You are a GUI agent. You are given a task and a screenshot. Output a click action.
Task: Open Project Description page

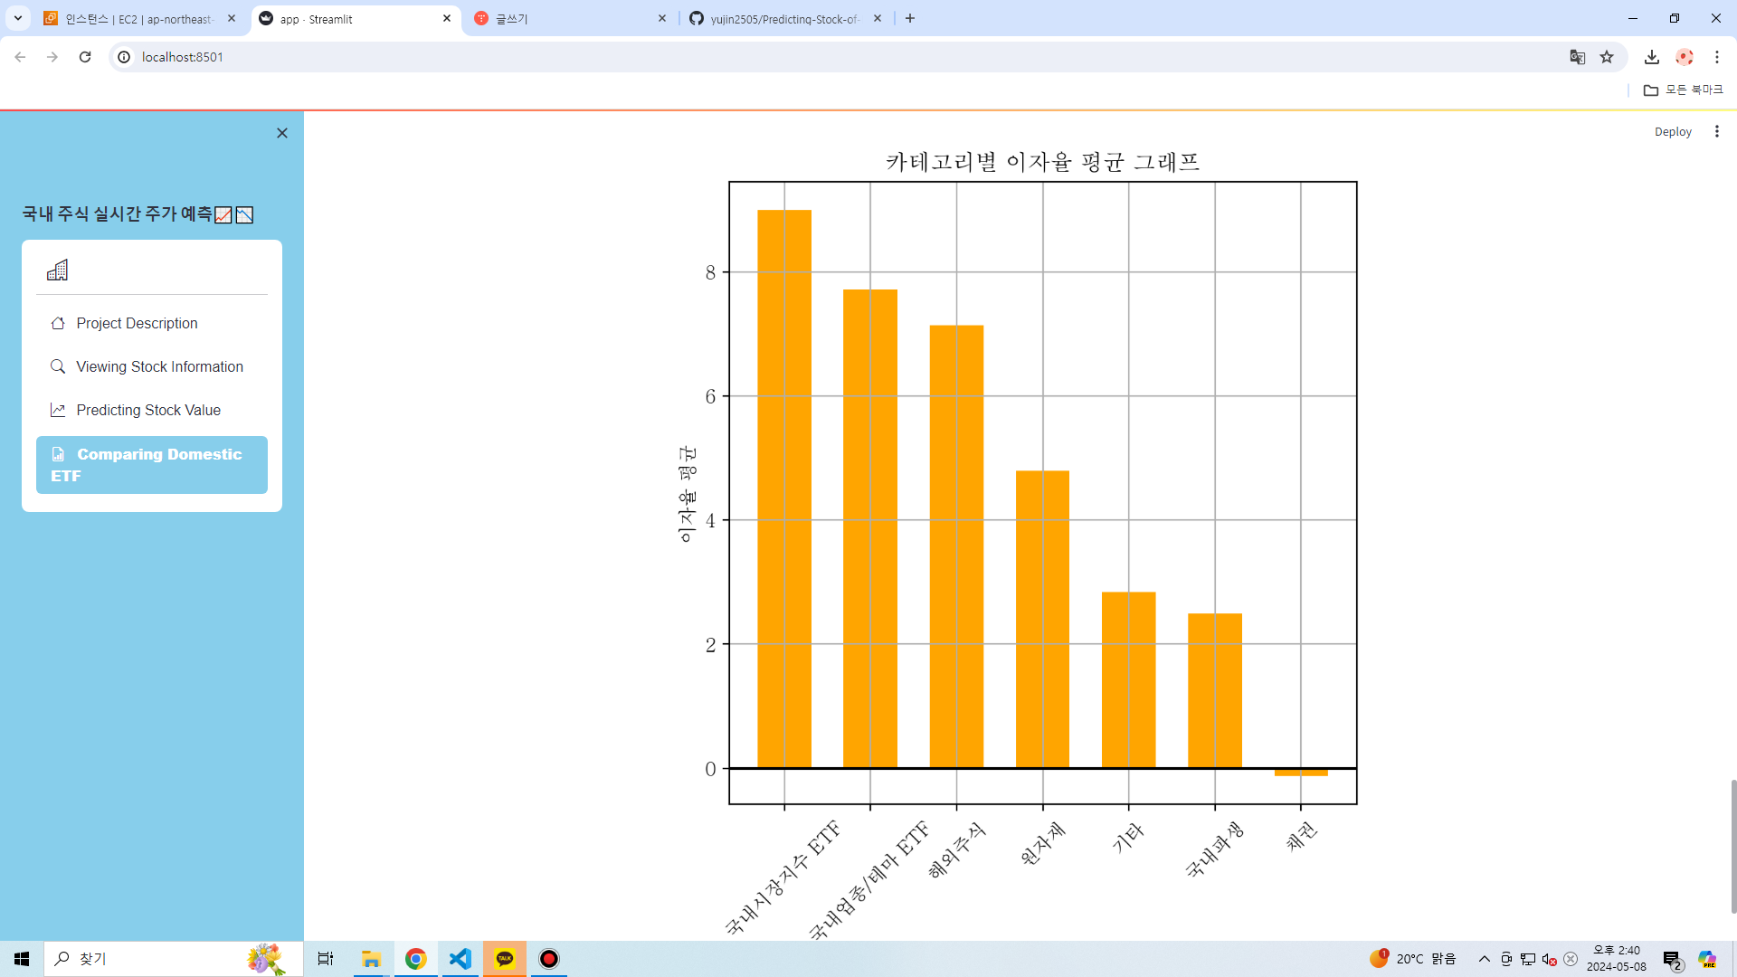point(137,323)
